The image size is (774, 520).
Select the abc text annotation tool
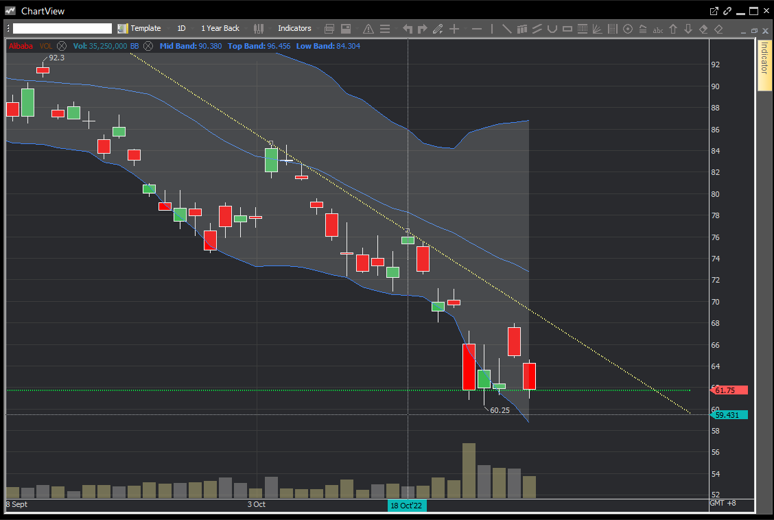[x=658, y=29]
